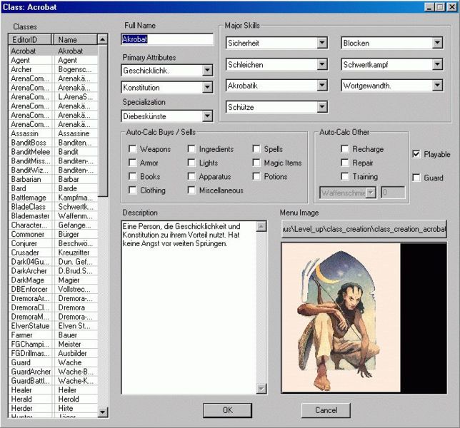Select the Agent class row

(54, 60)
